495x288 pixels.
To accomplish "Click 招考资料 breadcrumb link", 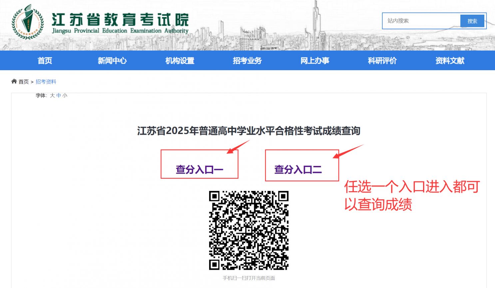I will 46,82.
